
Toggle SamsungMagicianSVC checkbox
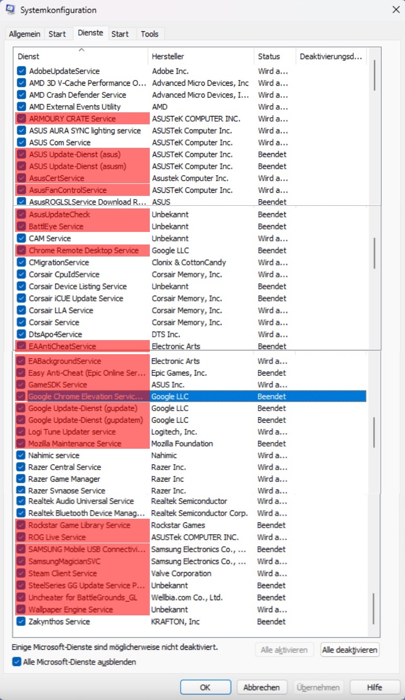point(21,562)
